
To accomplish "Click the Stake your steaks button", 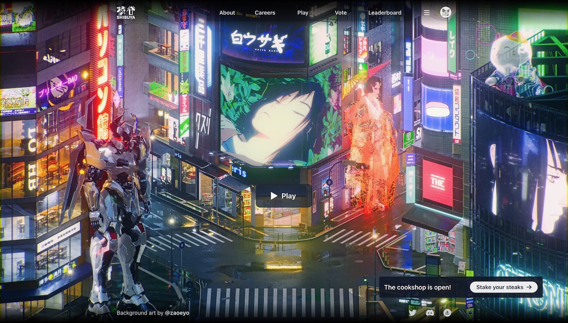I will 504,287.
